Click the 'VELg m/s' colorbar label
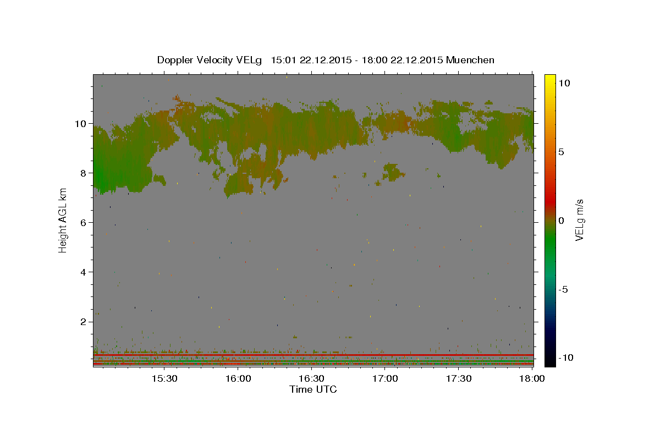 point(579,220)
